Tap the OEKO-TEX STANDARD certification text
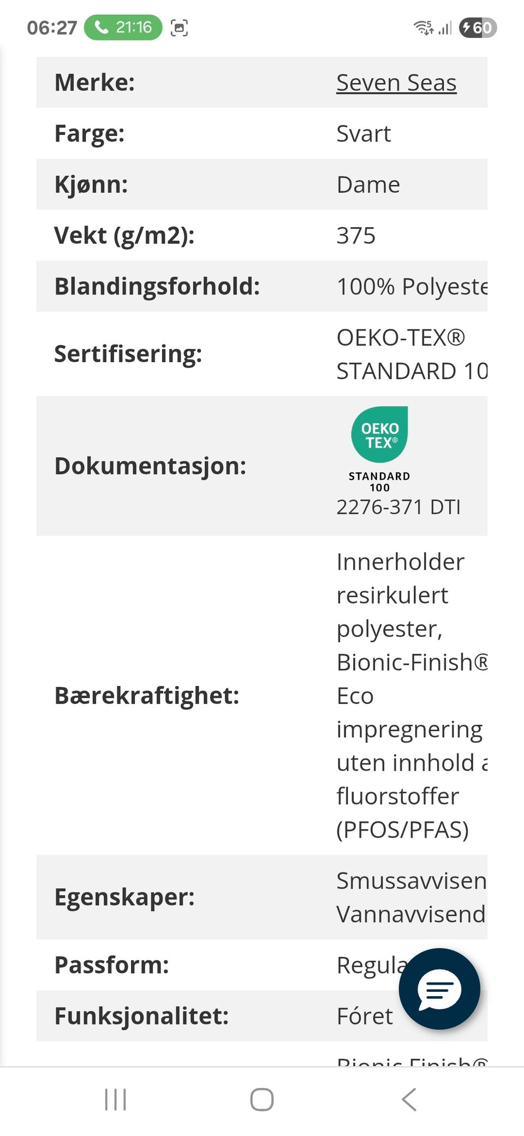Screen dimensions: 524x1136 (412, 354)
